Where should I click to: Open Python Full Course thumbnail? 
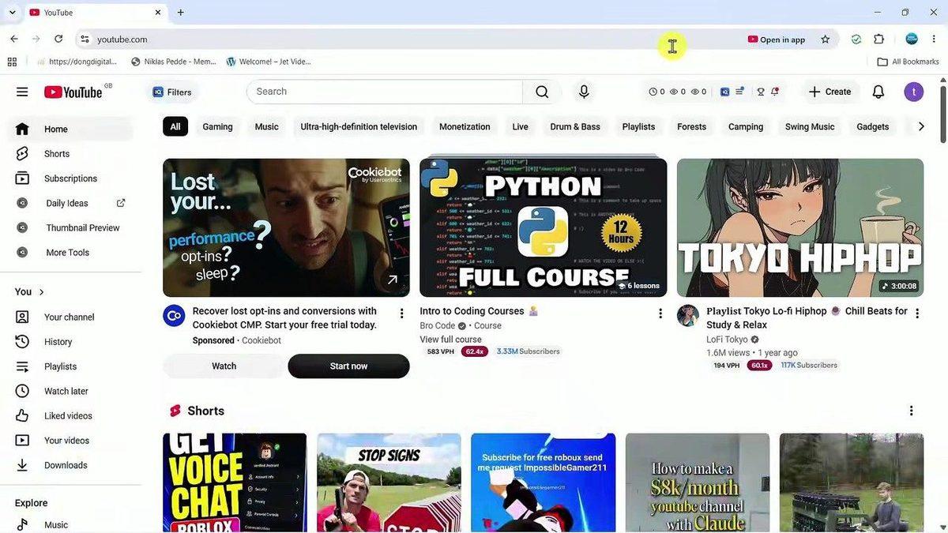point(544,227)
